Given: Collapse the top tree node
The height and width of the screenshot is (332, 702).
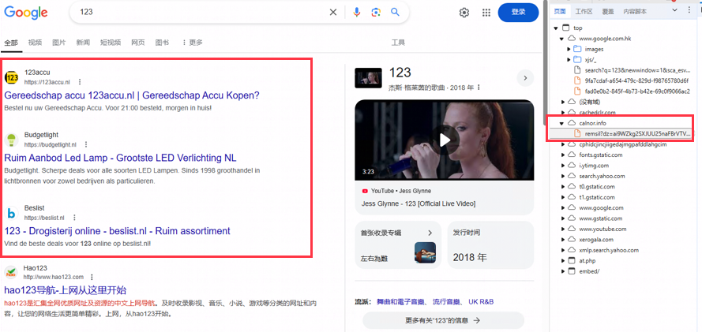Looking at the screenshot, I should 556,28.
